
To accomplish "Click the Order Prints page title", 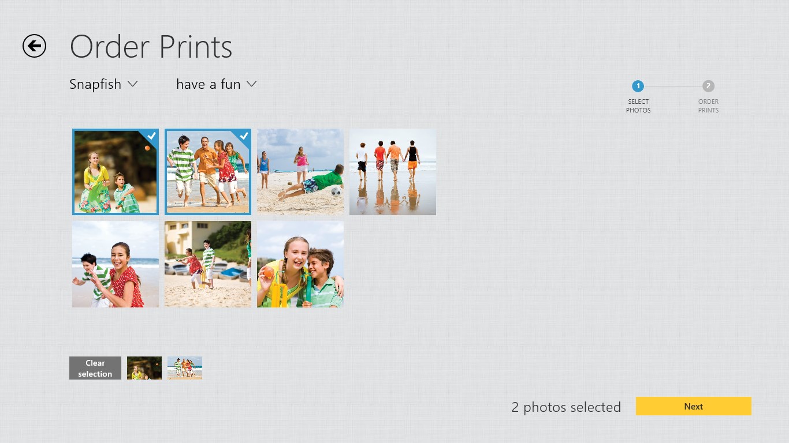I will pyautogui.click(x=151, y=47).
